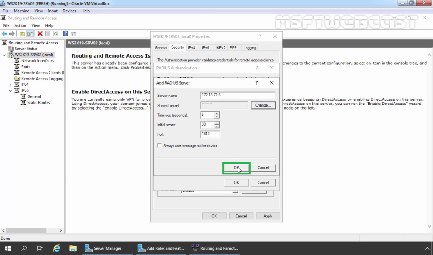Increase Time-out seconds with up arrow

[217, 113]
